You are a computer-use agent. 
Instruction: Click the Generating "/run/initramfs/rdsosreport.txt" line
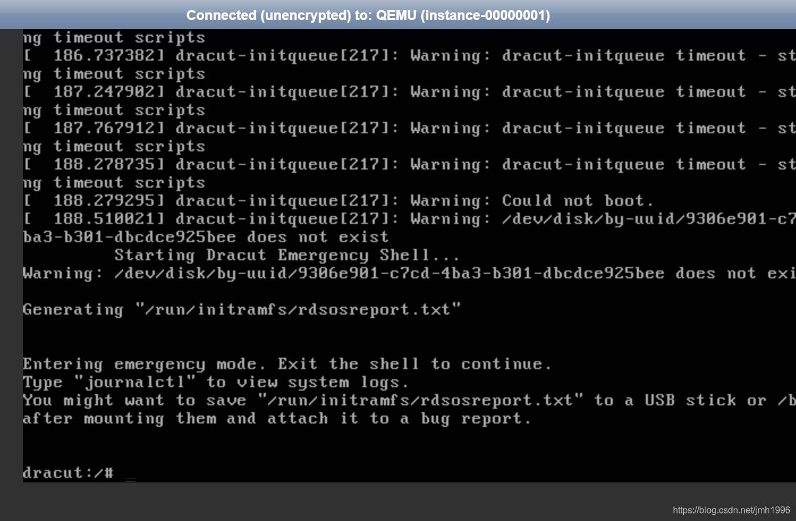(x=242, y=310)
